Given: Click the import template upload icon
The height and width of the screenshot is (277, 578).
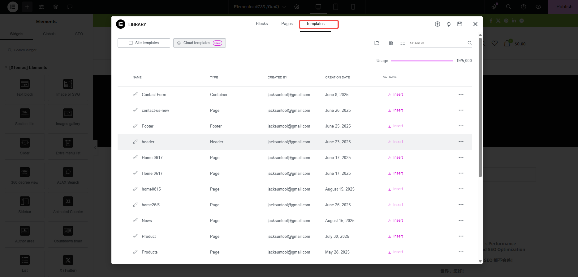Looking at the screenshot, I should pos(437,24).
